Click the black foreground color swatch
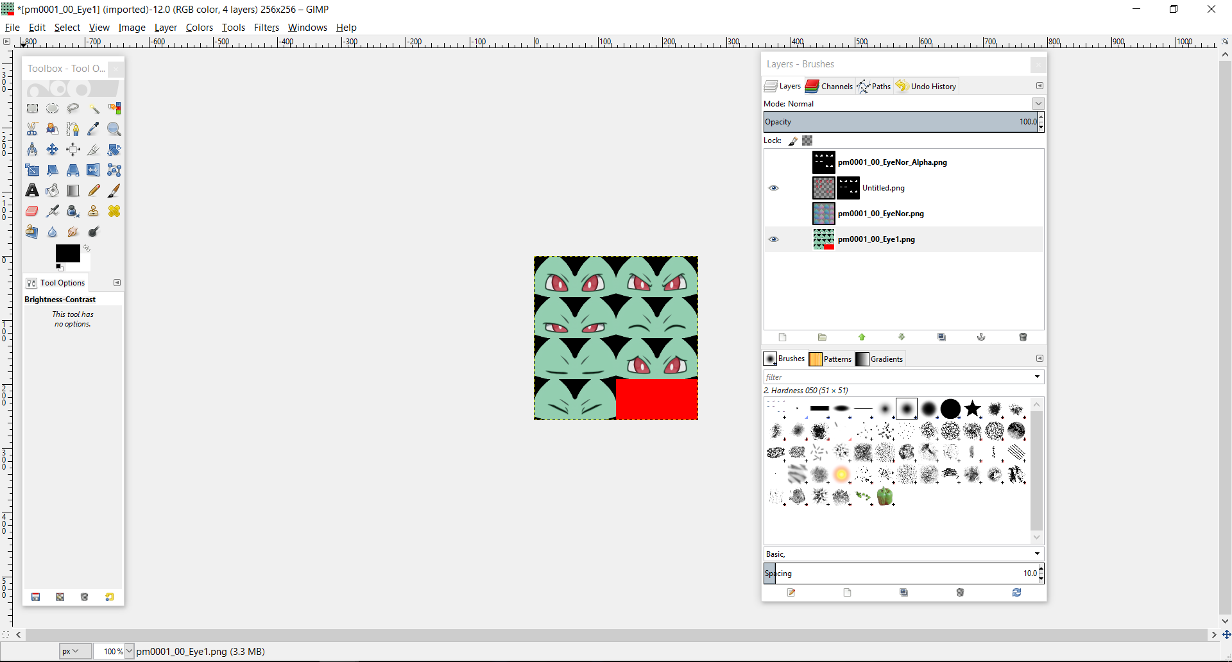 [x=67, y=253]
